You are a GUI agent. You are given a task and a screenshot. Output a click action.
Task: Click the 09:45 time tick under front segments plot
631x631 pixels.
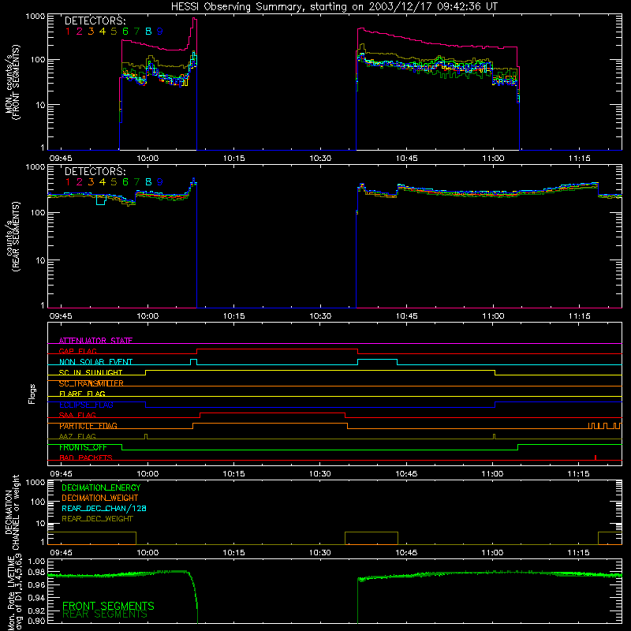click(62, 159)
